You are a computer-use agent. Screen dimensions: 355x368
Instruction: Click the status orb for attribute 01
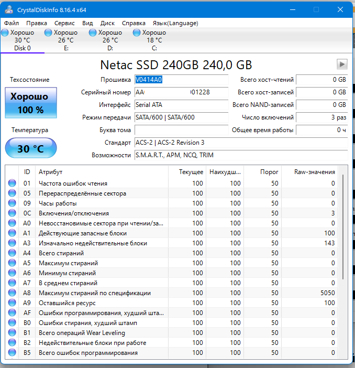(x=12, y=183)
